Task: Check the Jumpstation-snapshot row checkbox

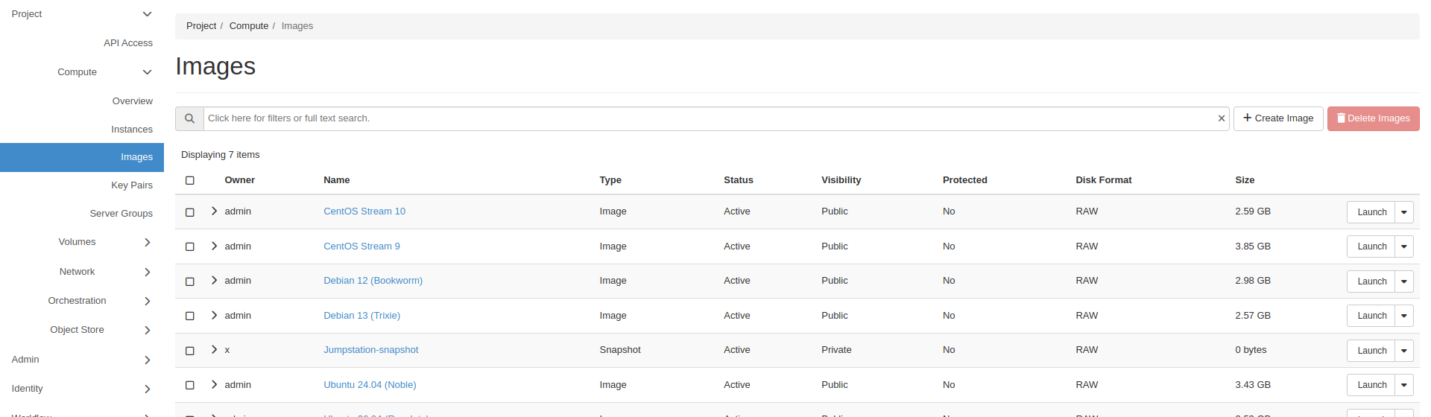Action: (x=190, y=351)
